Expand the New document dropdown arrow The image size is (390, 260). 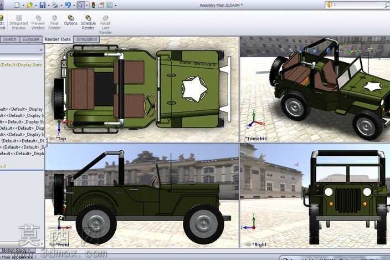pyautogui.click(x=23, y=5)
